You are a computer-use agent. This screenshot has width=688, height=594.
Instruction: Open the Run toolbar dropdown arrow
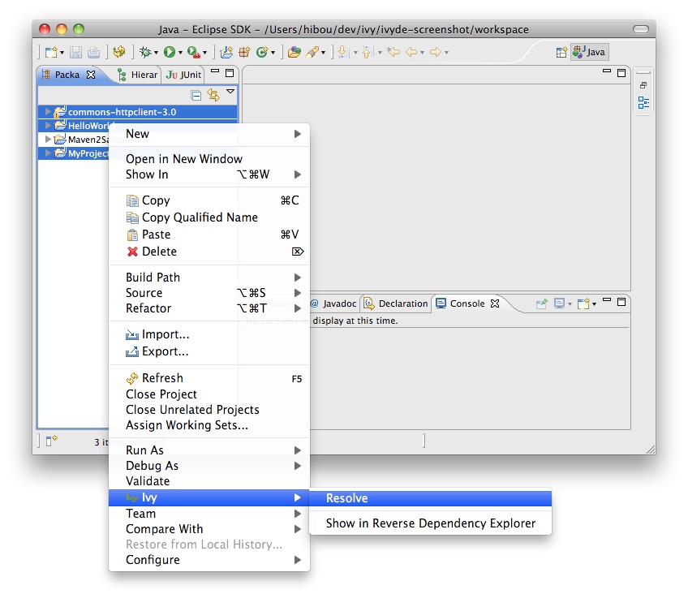click(180, 53)
